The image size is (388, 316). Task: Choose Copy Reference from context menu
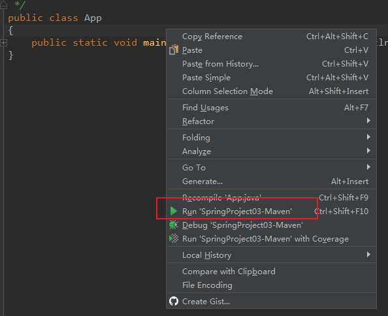pyautogui.click(x=272, y=37)
